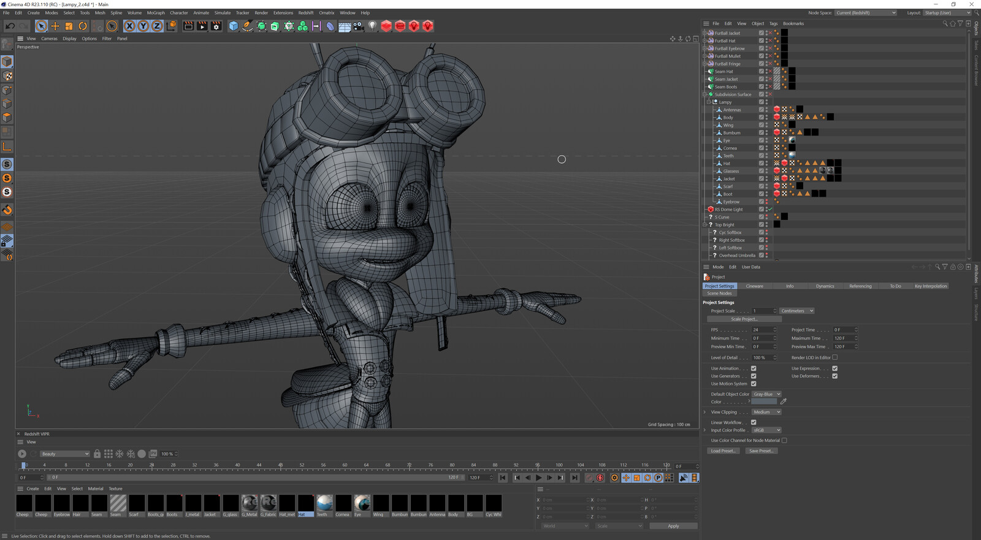Toggle sound playback speaker icon
Viewport: 981px width, 540px height.
pyautogui.click(x=684, y=477)
